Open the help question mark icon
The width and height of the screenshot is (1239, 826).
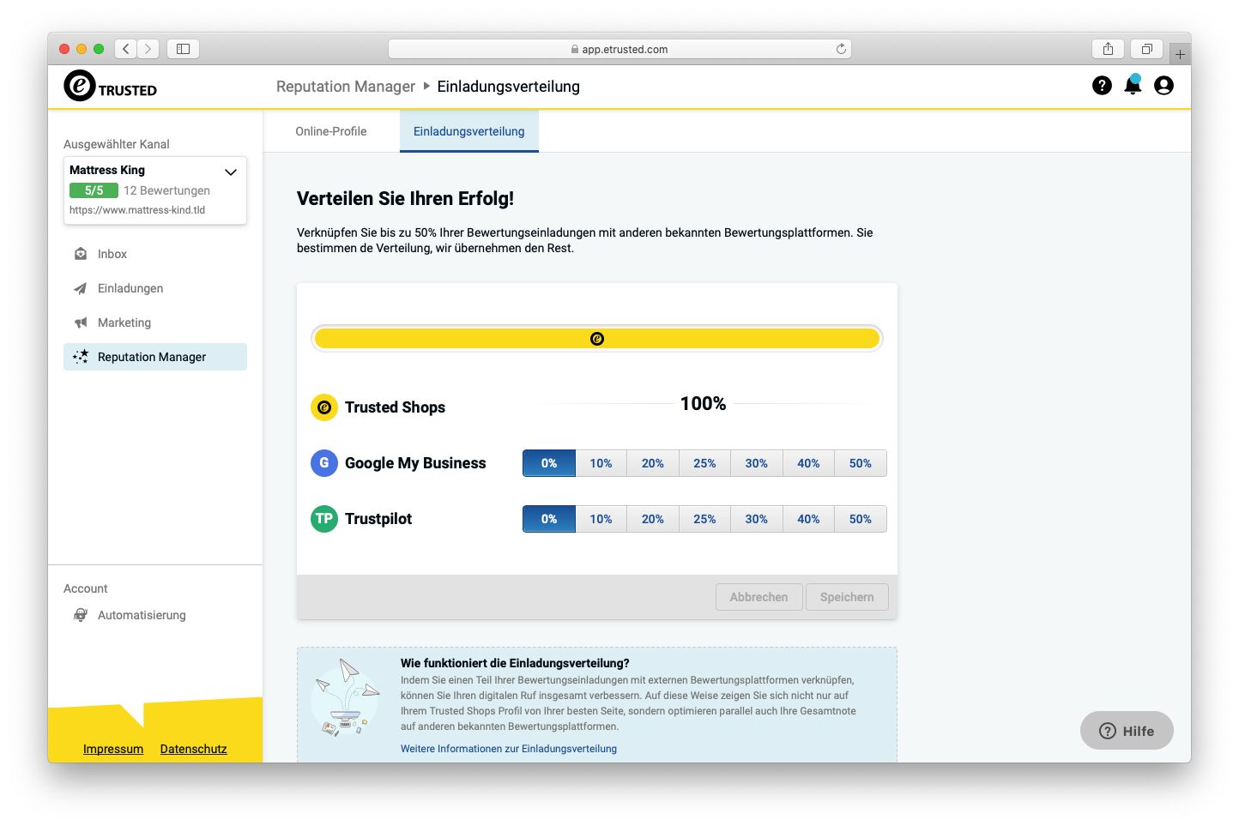click(1102, 86)
